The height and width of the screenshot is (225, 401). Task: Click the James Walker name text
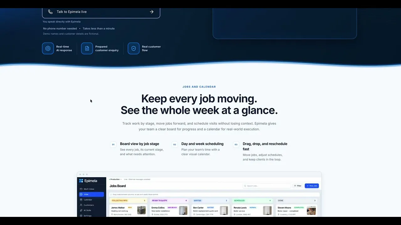point(118,207)
